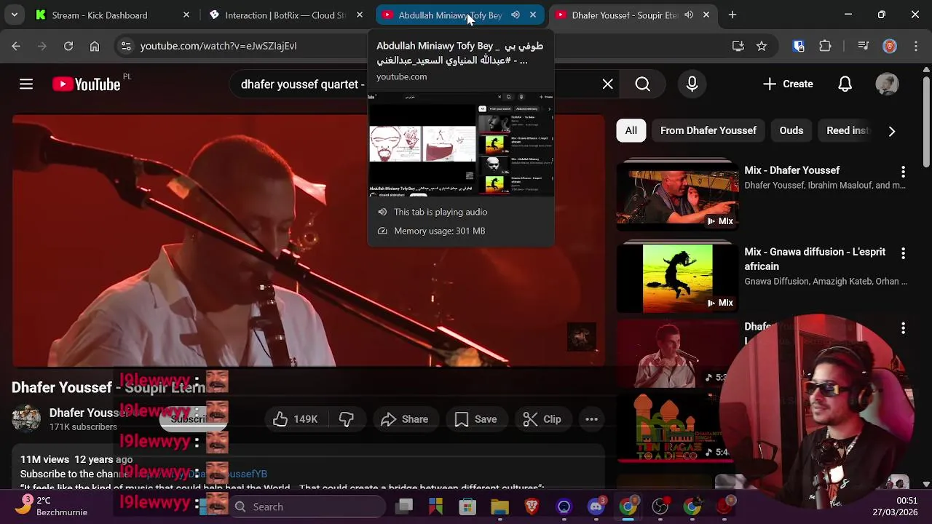Viewport: 932px width, 524px height.
Task: Open Chrome three-dot menu
Action: 915,46
